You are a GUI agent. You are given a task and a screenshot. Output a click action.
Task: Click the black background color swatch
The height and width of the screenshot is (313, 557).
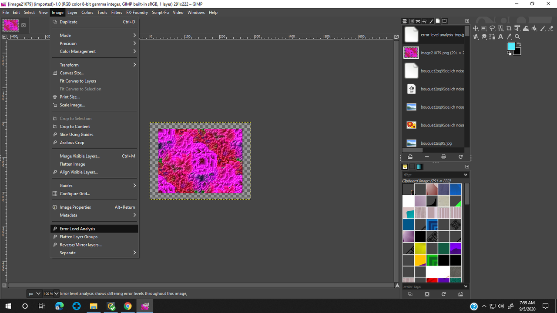point(518,52)
